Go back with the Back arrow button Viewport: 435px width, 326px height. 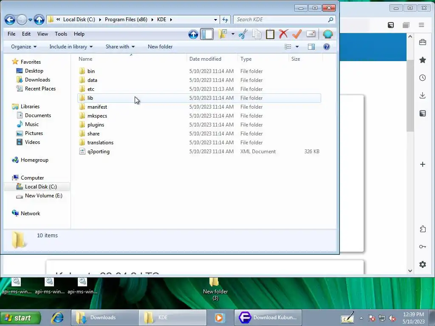(10, 20)
